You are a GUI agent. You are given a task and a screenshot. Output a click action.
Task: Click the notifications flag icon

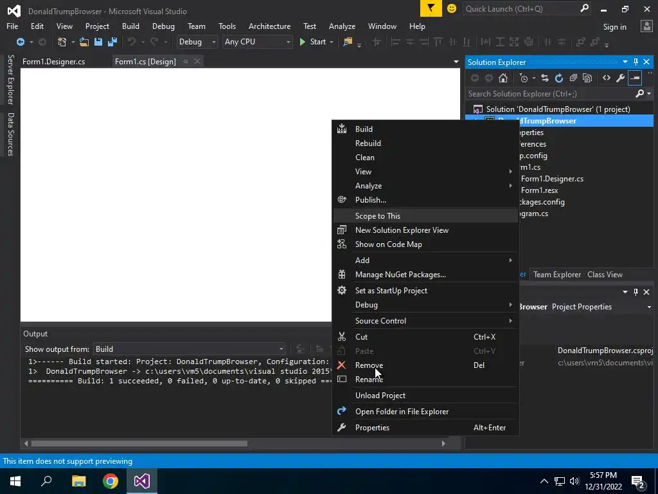tap(431, 8)
